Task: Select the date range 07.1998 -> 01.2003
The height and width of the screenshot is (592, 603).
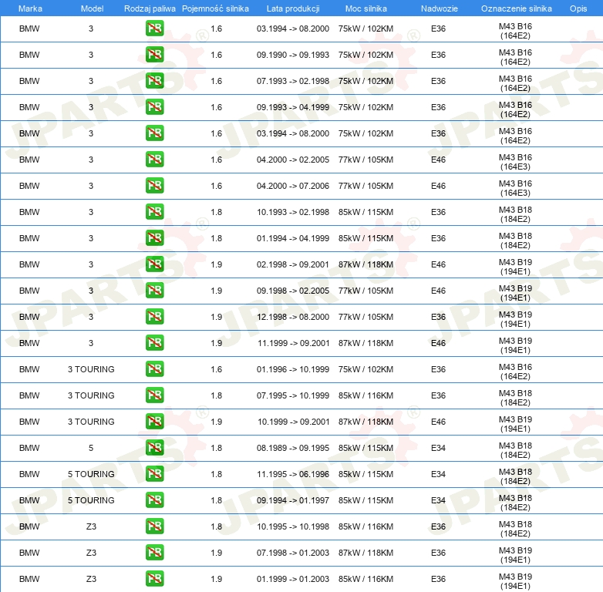Action: click(293, 553)
